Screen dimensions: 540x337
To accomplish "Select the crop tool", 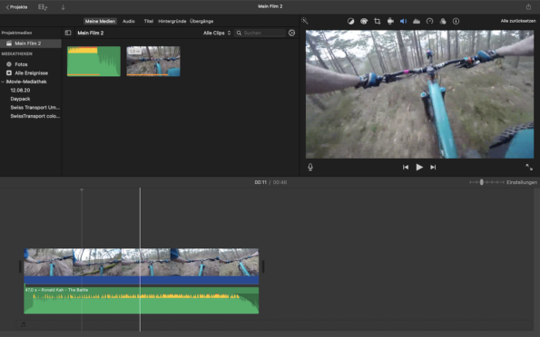I will pos(378,21).
